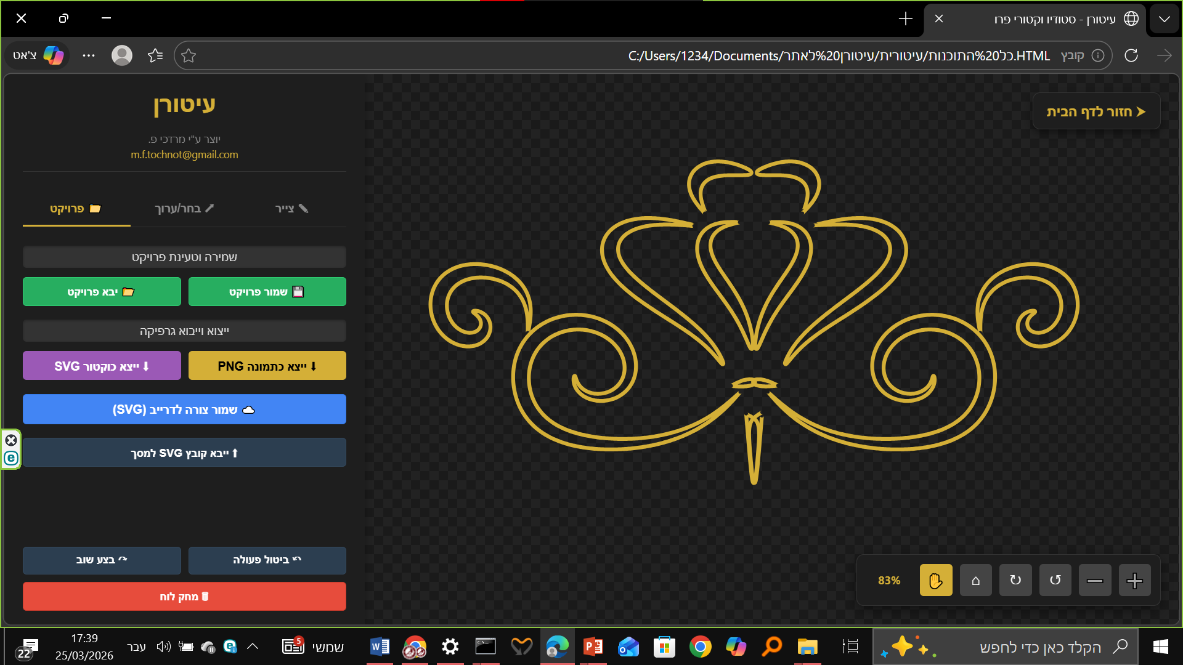This screenshot has width=1183, height=665.
Task: Rotate canvas counterclockwise icon
Action: coord(1055,580)
